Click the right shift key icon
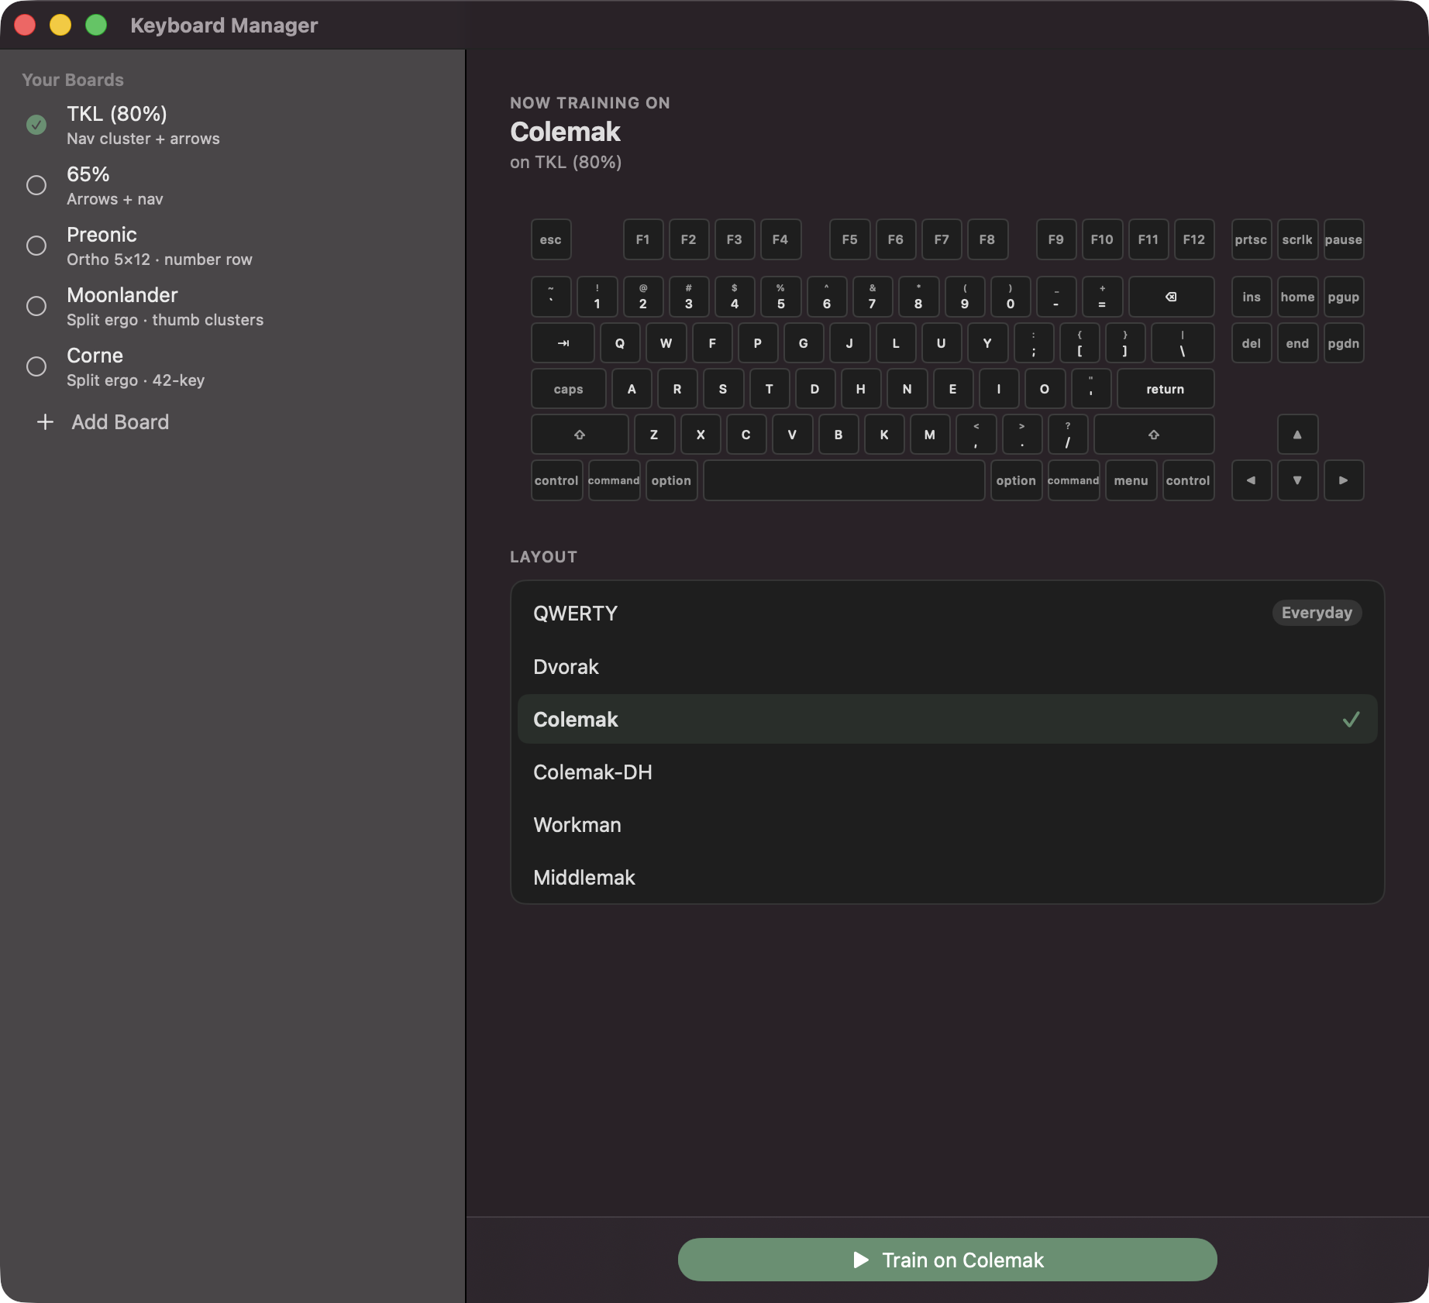Viewport: 1429px width, 1303px height. [x=1153, y=435]
